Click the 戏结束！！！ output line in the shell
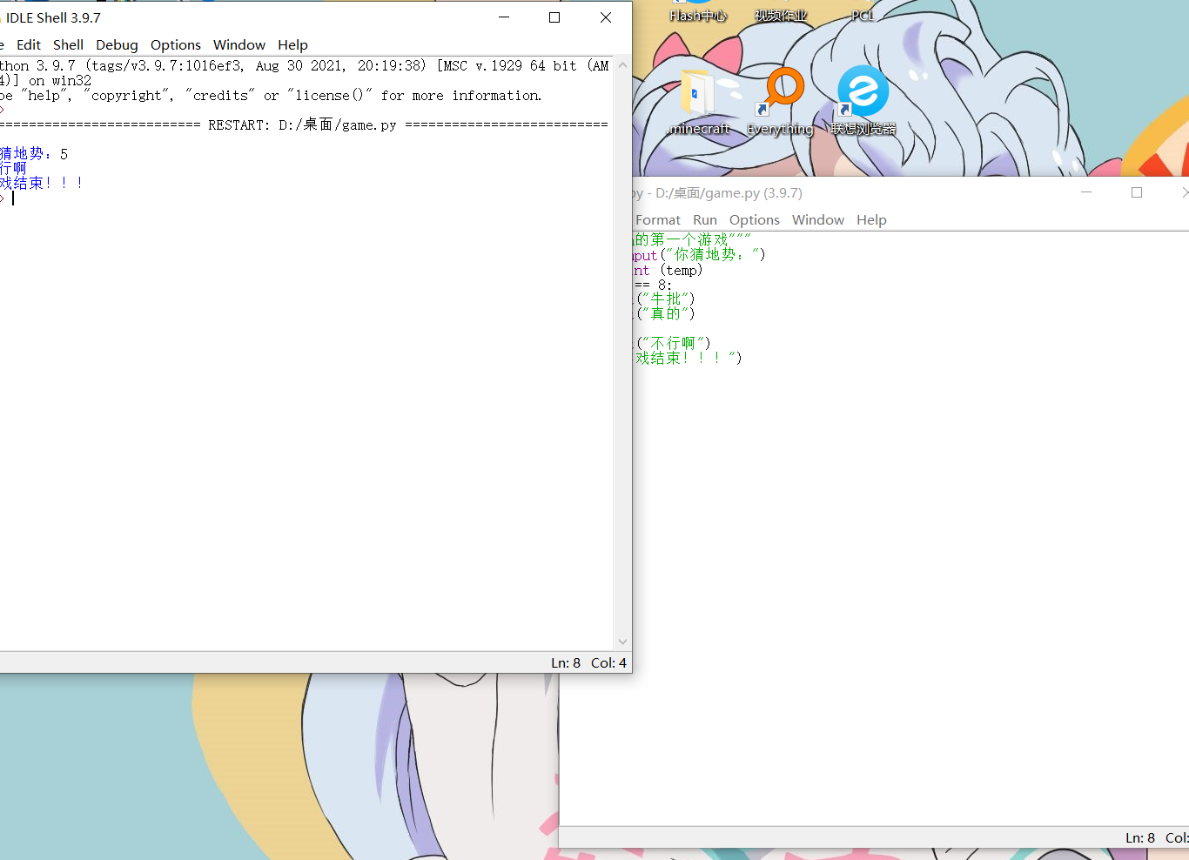The height and width of the screenshot is (860, 1189). (x=42, y=183)
